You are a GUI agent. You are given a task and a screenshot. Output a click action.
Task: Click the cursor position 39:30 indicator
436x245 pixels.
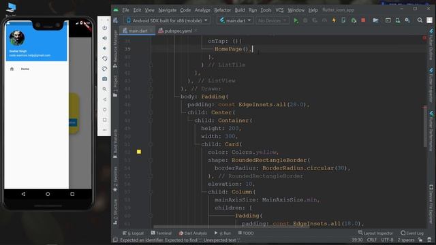click(357, 240)
